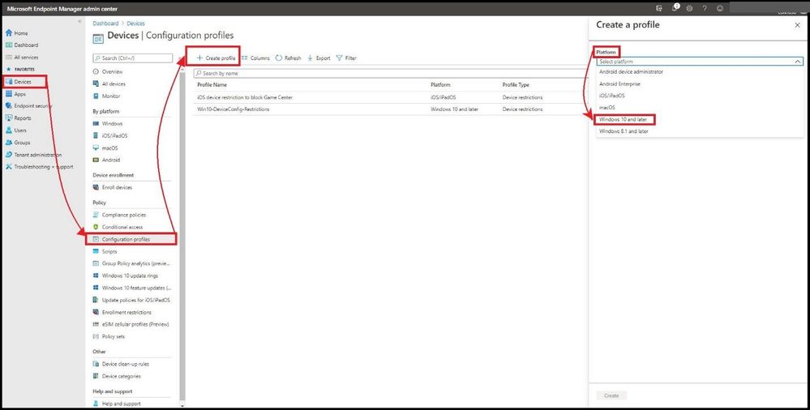The width and height of the screenshot is (810, 410).
Task: Open the Tenant administration icon
Action: (x=9, y=155)
